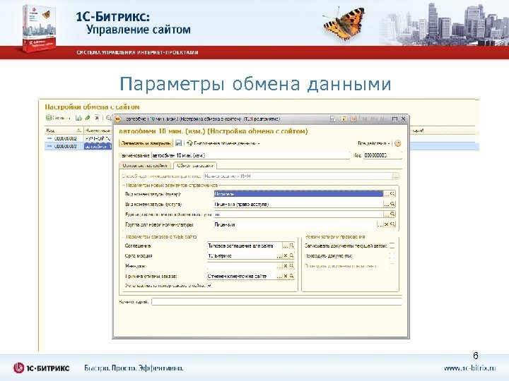Click magnifier icon for Вид номенклатуры (услуга)

tap(392, 204)
